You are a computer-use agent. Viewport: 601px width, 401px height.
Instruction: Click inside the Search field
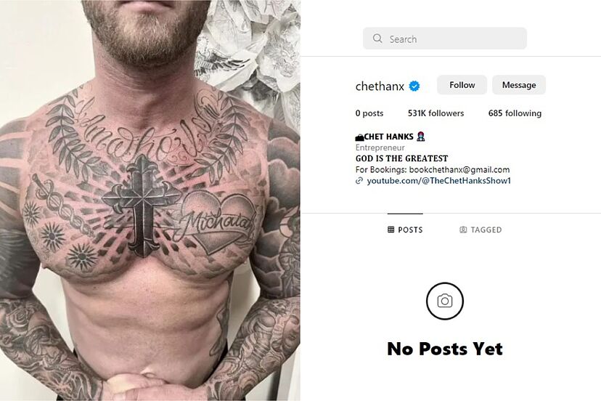click(x=445, y=39)
